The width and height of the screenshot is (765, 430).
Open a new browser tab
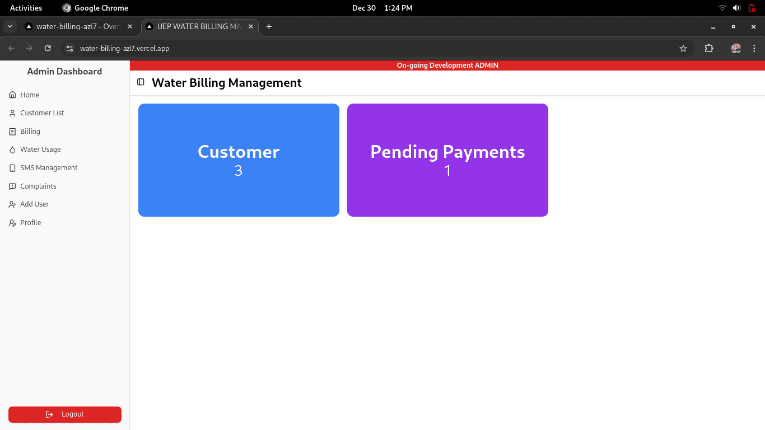[x=269, y=26]
